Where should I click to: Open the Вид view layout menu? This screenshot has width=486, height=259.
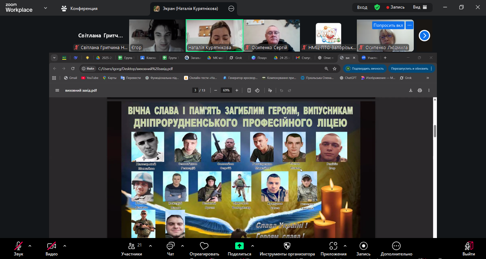pos(419,7)
